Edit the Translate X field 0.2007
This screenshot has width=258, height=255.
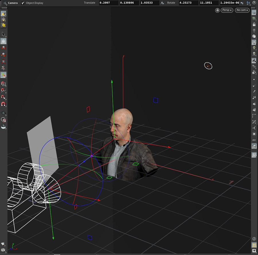pyautogui.click(x=109, y=3)
